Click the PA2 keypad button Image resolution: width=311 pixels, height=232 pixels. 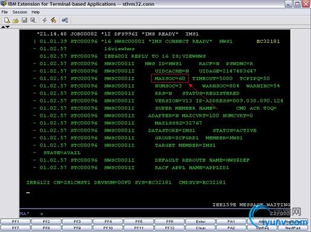tap(231, 228)
